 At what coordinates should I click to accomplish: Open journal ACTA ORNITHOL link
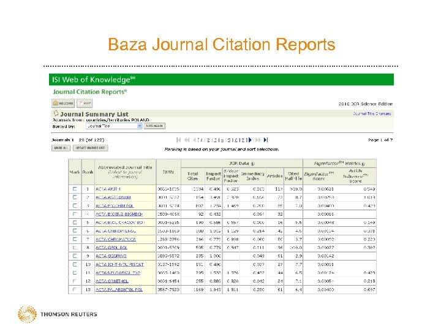(112, 281)
